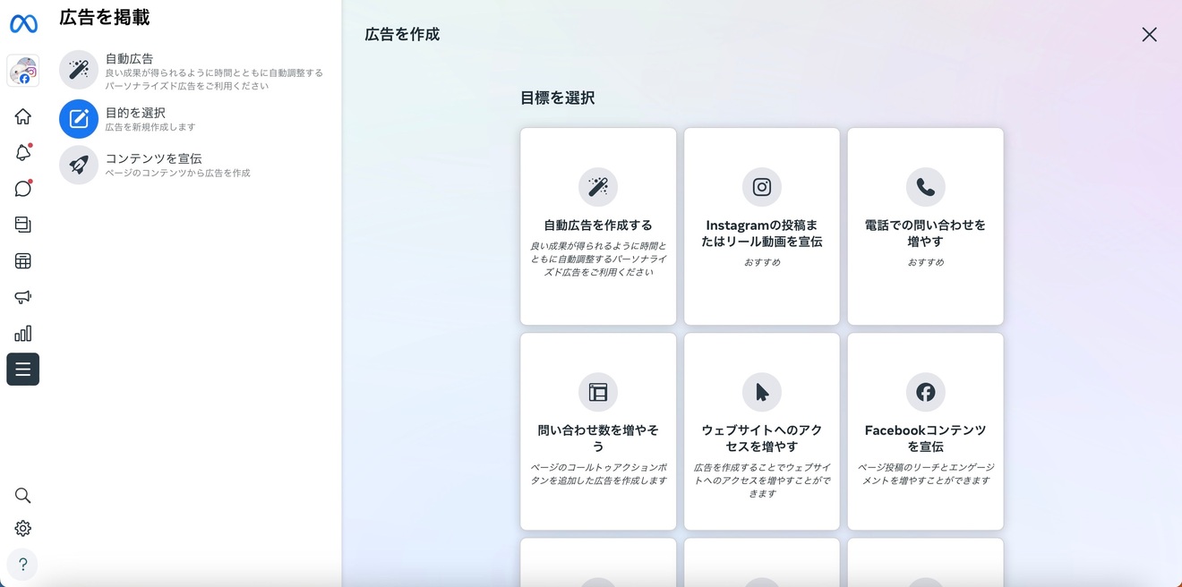Screen dimensions: 1182x587
Task: Close the 広告を作成 dialog
Action: click(x=1149, y=35)
